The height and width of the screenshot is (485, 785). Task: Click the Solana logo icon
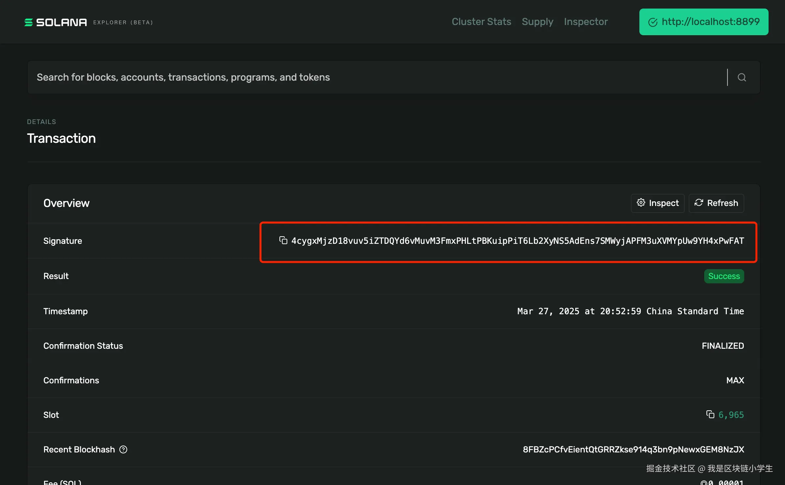tap(29, 22)
